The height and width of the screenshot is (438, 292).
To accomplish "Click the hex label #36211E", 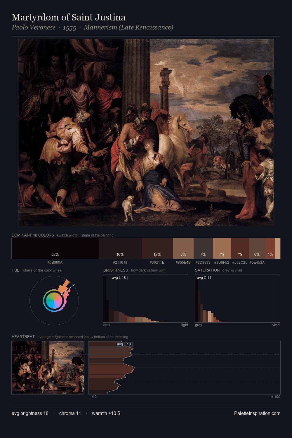I will click(157, 263).
